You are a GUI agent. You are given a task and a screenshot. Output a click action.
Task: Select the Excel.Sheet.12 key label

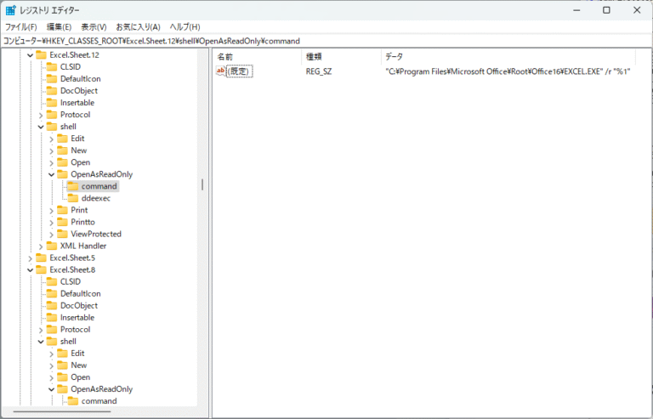point(74,55)
